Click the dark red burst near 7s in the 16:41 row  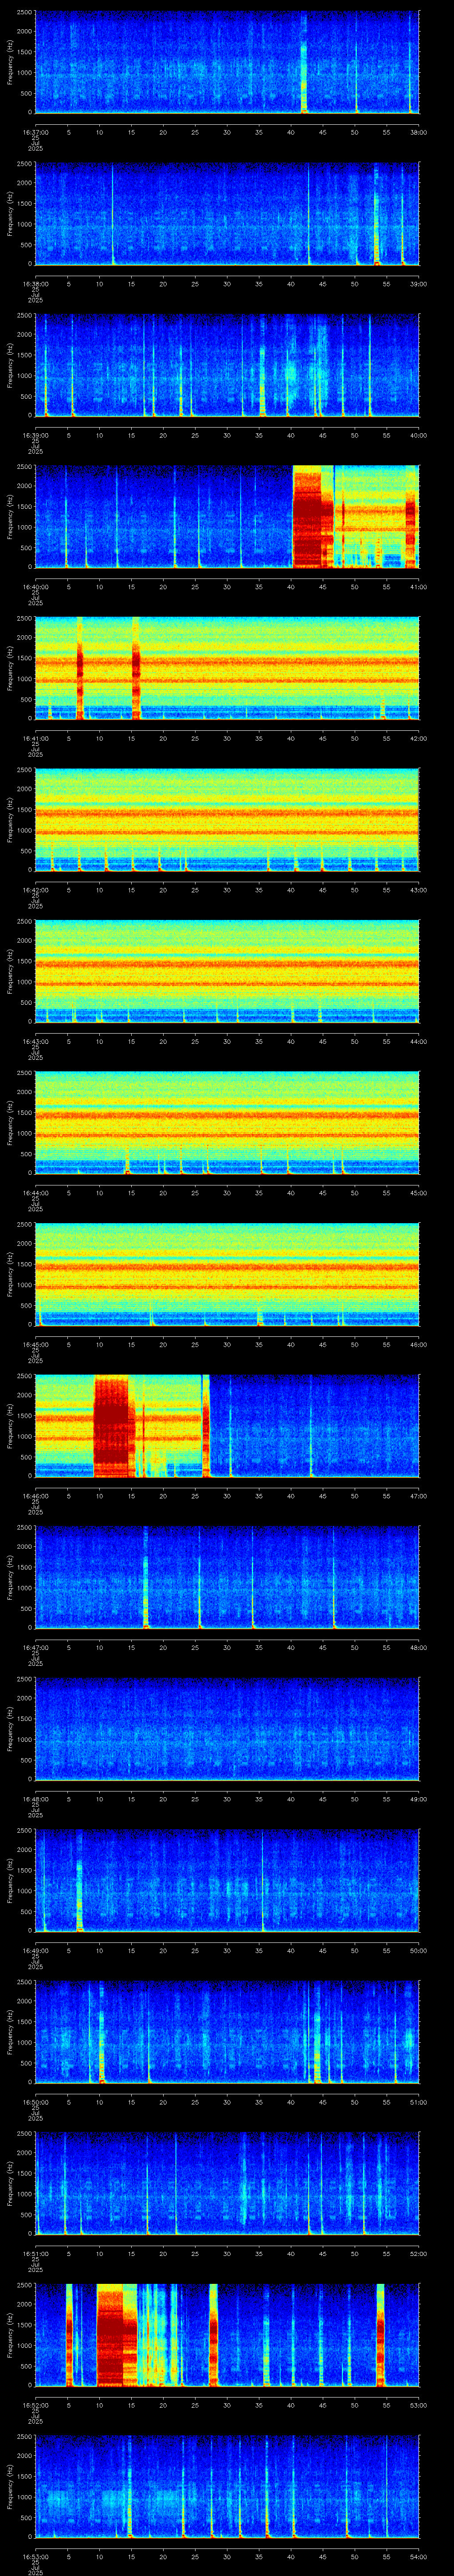tap(79, 668)
